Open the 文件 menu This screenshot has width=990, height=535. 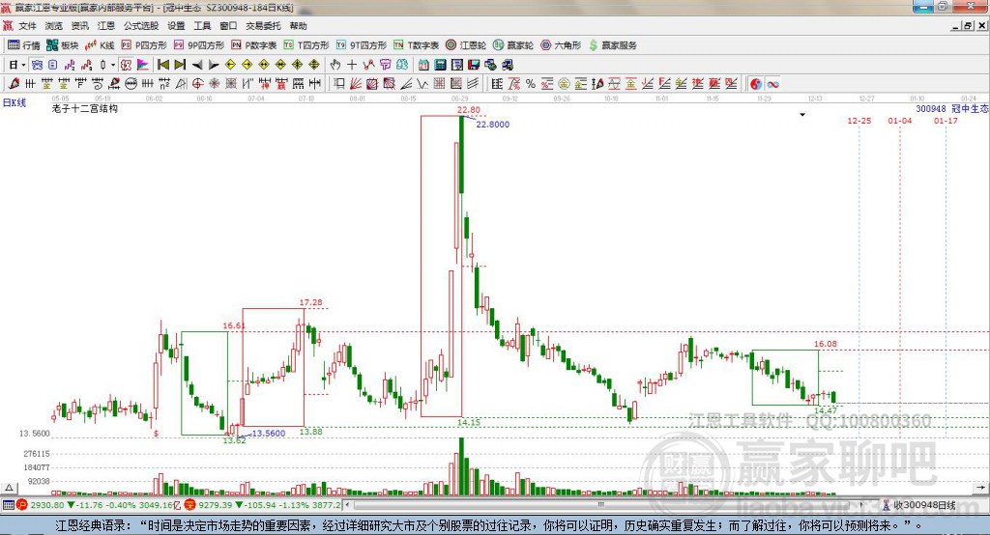click(x=27, y=26)
